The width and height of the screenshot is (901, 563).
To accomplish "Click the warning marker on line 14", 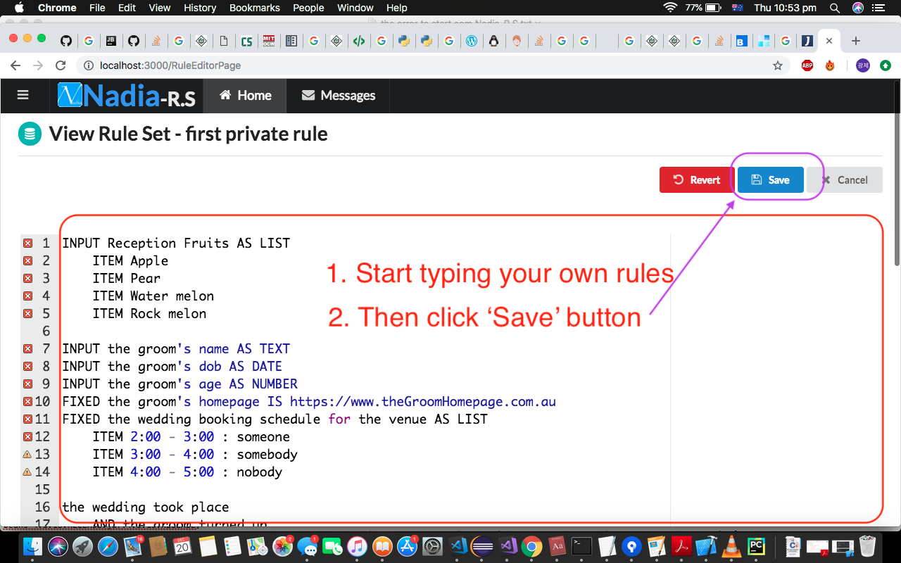I will pyautogui.click(x=28, y=472).
